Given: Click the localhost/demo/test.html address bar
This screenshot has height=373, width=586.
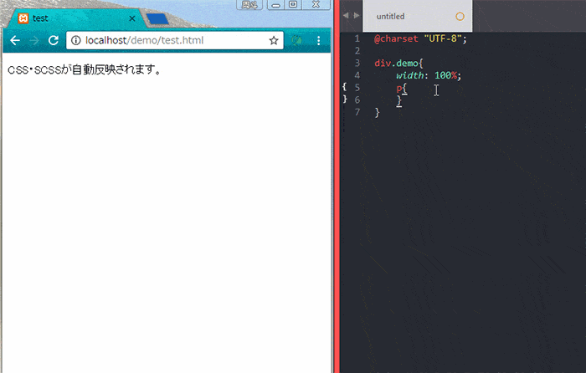Looking at the screenshot, I should pos(175,40).
